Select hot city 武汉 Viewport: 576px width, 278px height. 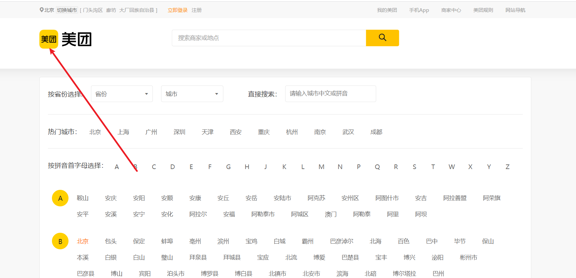pos(348,132)
